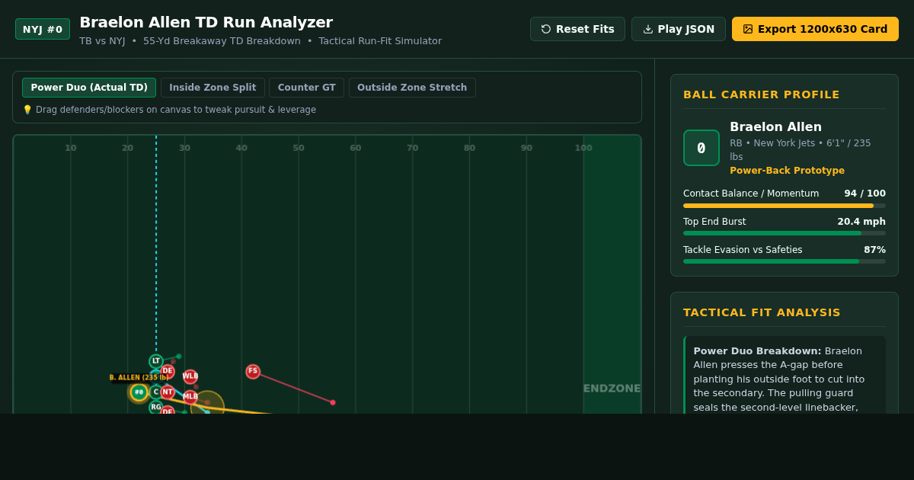This screenshot has height=480, width=914.
Task: Click the Braelon Allen TD Run Analyzer title
Action: click(206, 22)
